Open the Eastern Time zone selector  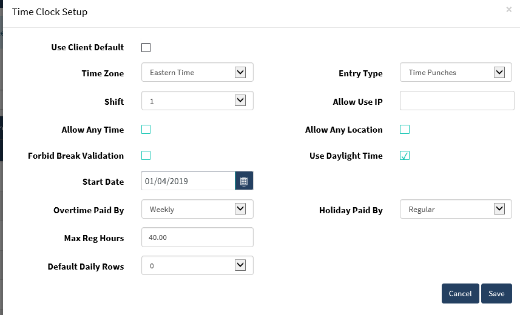[197, 72]
